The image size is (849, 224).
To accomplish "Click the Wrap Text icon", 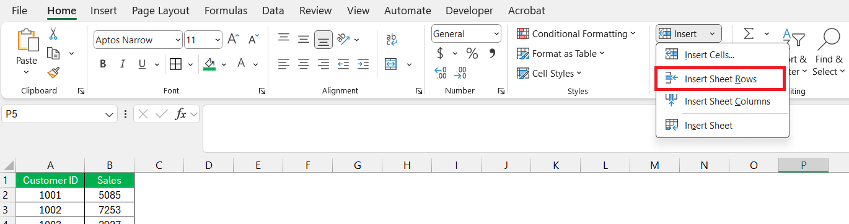I will (392, 39).
